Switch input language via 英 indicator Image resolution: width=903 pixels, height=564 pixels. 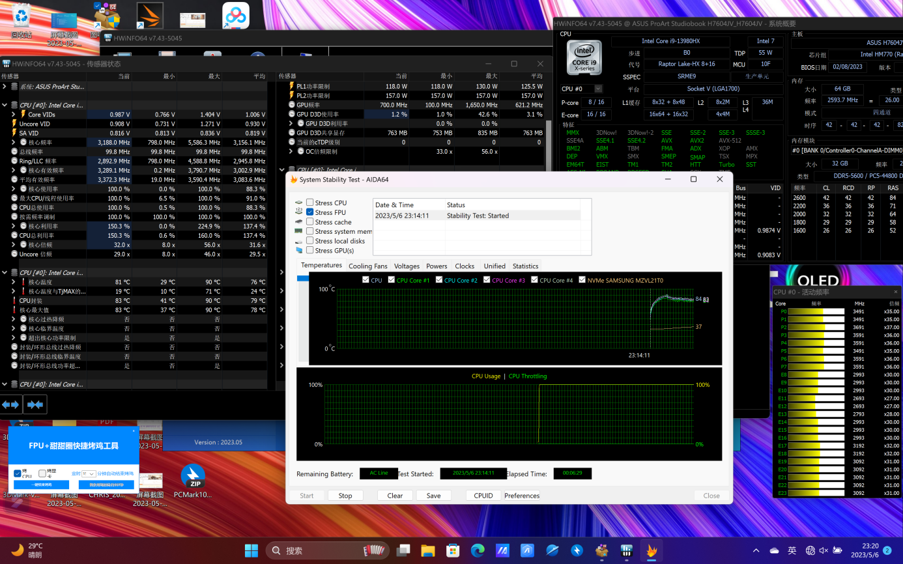(x=792, y=550)
